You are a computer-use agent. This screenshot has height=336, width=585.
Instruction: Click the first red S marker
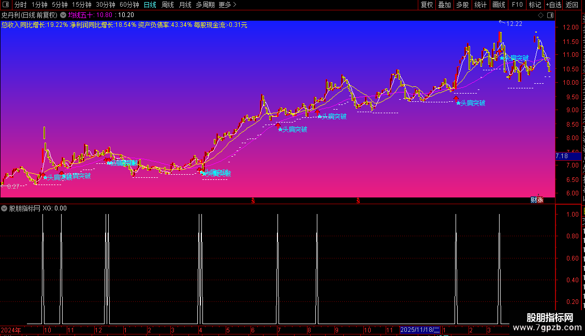253,201
